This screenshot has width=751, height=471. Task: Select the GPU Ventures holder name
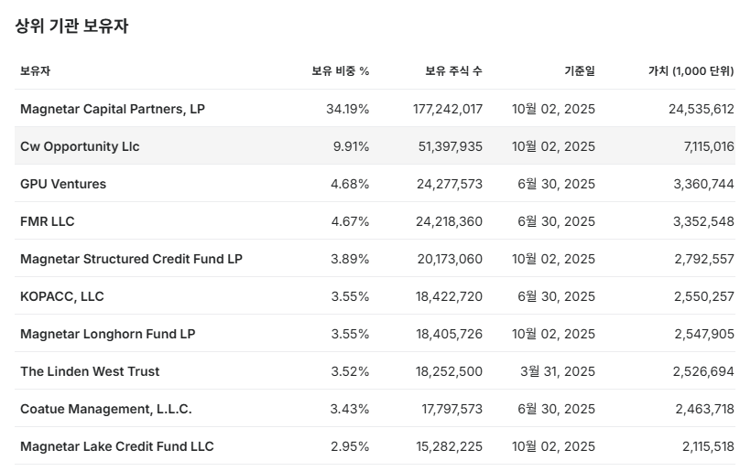point(63,184)
